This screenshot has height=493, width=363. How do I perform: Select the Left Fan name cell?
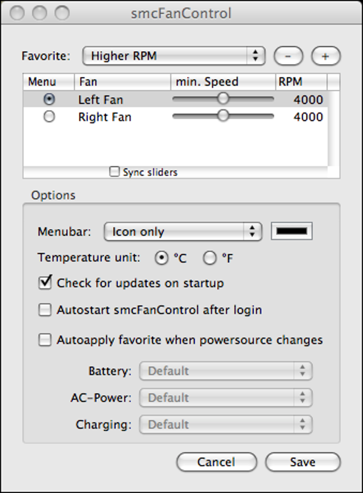(100, 100)
